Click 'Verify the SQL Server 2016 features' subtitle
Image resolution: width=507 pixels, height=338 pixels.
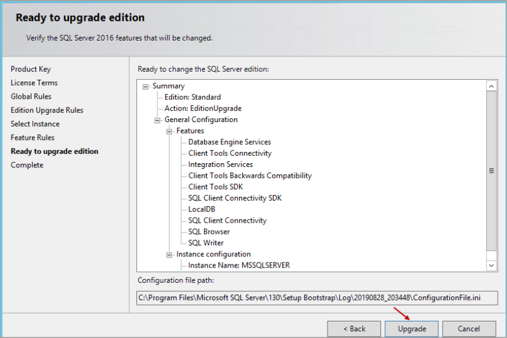point(119,38)
